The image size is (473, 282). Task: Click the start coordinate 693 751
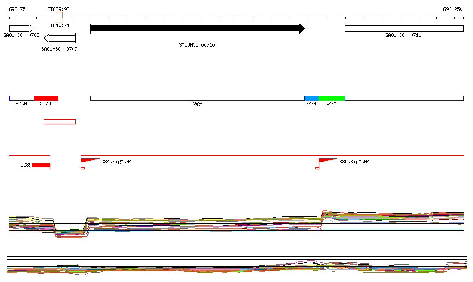(18, 9)
